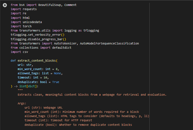Click the 'import html' line
The height and width of the screenshot is (130, 193).
point(20,18)
